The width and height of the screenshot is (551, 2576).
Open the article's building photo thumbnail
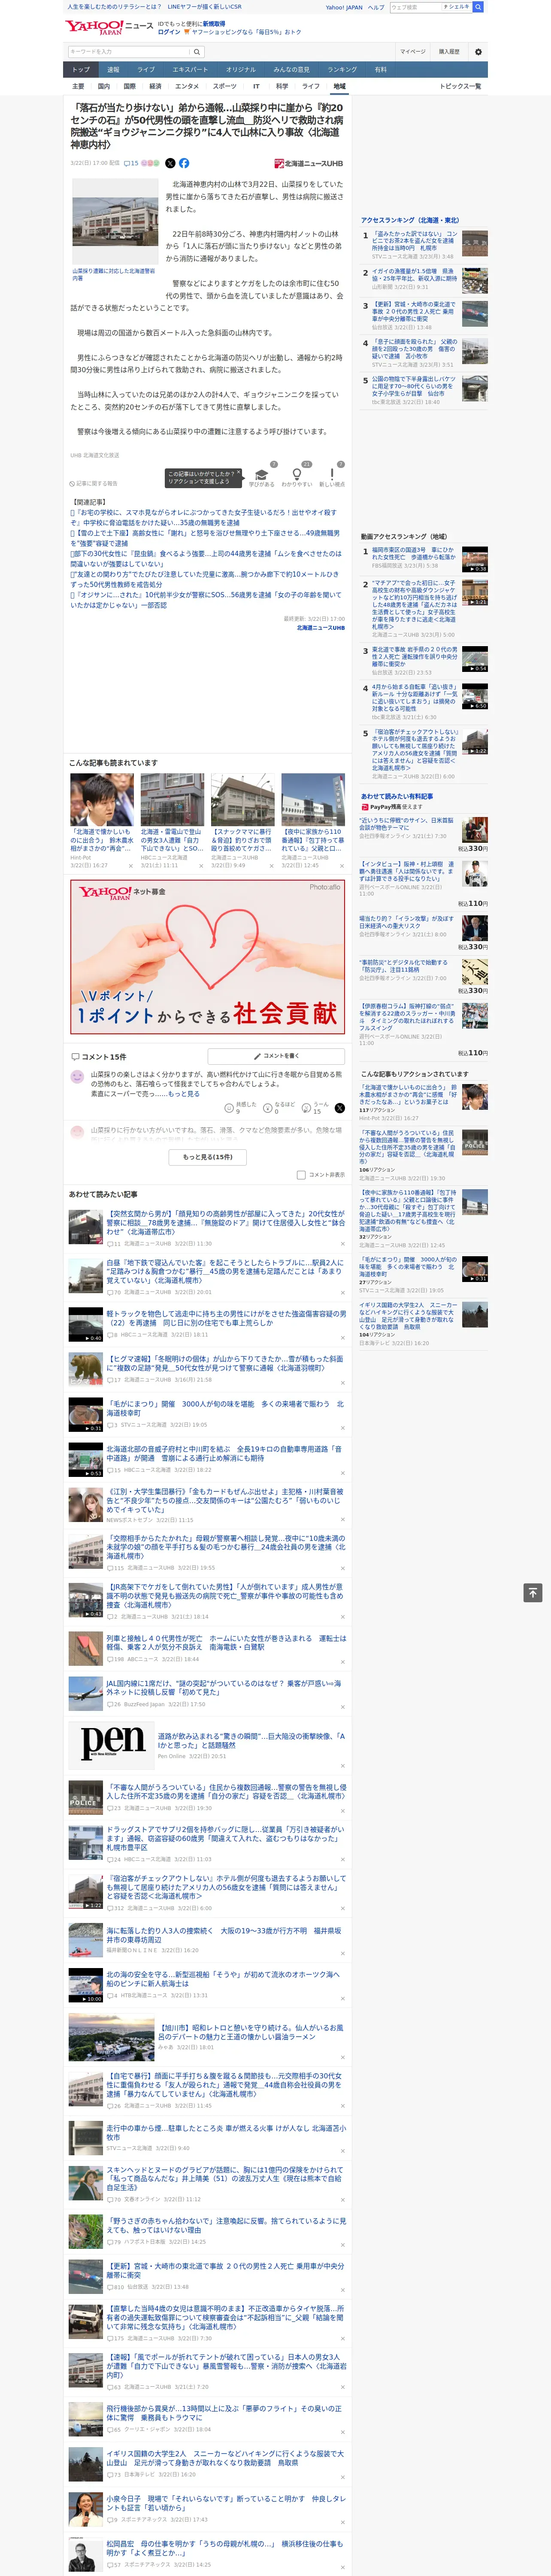click(115, 222)
